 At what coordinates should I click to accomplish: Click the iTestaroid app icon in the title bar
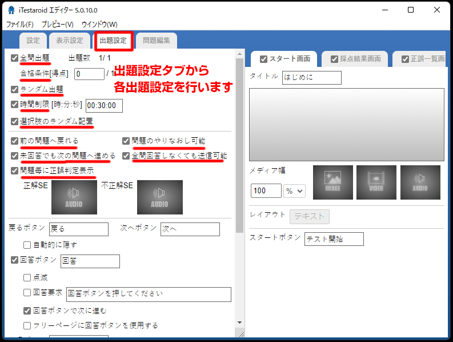click(x=11, y=10)
